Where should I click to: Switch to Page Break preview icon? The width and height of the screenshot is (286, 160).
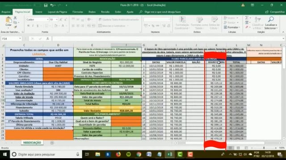click(246, 148)
